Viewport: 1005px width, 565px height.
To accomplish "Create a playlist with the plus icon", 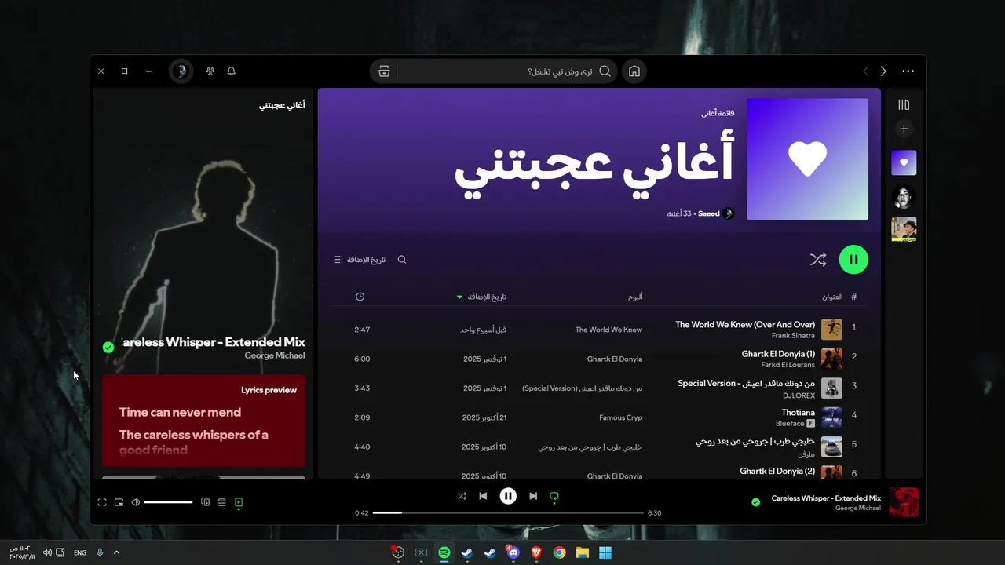I will (x=904, y=129).
